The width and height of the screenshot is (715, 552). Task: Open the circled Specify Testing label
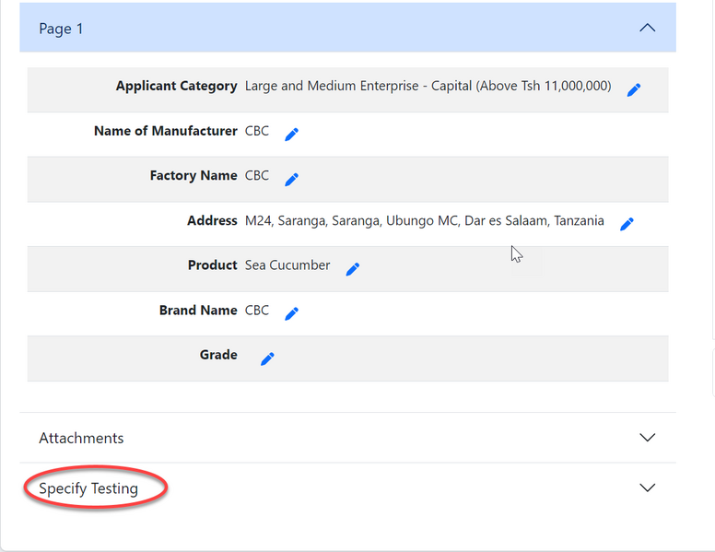(x=88, y=488)
